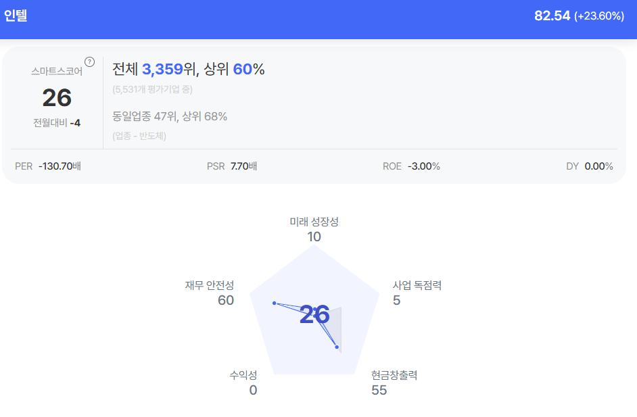Click the PSR 7.70배 metric
This screenshot has height=417, width=637.
tap(232, 166)
